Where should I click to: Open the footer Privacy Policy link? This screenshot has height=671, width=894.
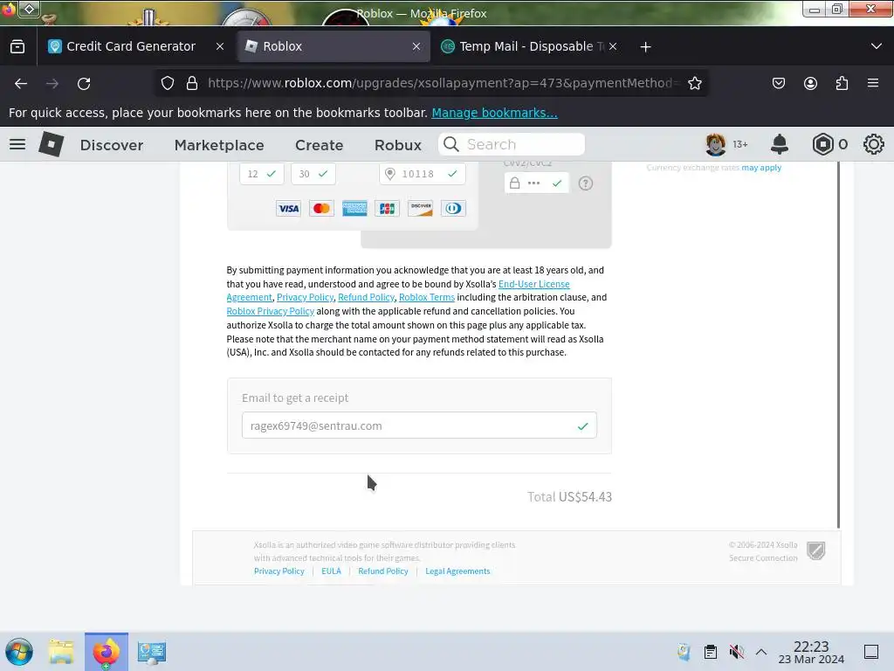[279, 571]
